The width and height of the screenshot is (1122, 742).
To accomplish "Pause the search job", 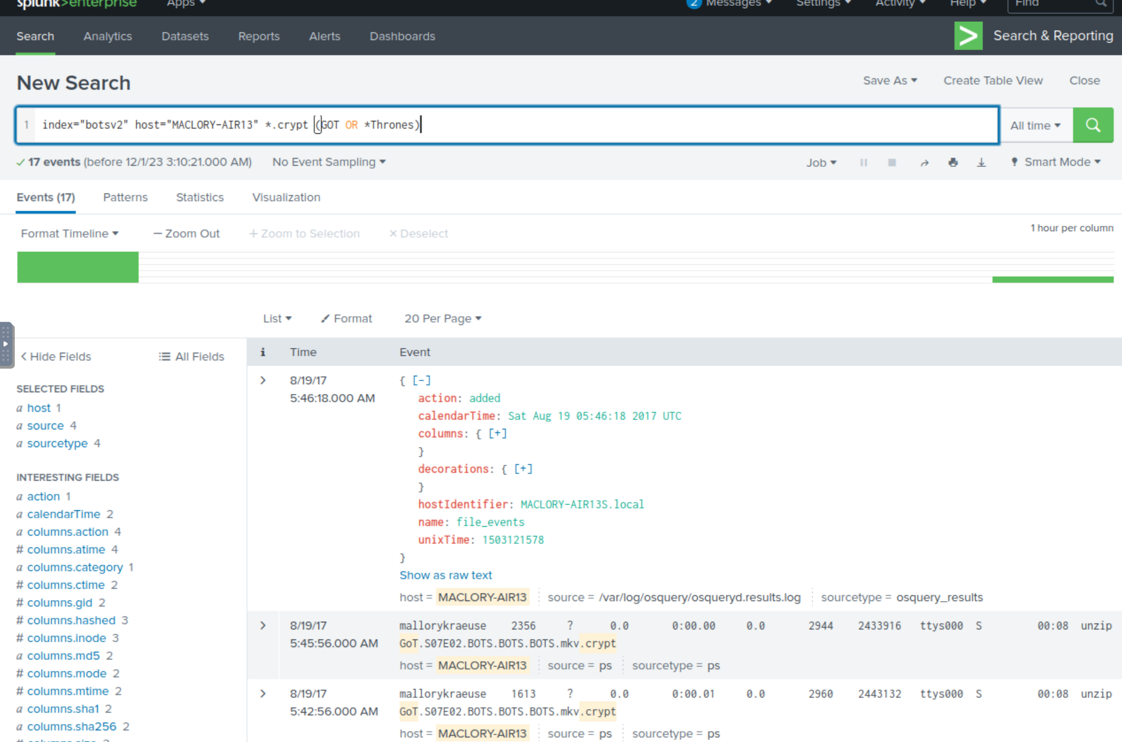I will (864, 163).
